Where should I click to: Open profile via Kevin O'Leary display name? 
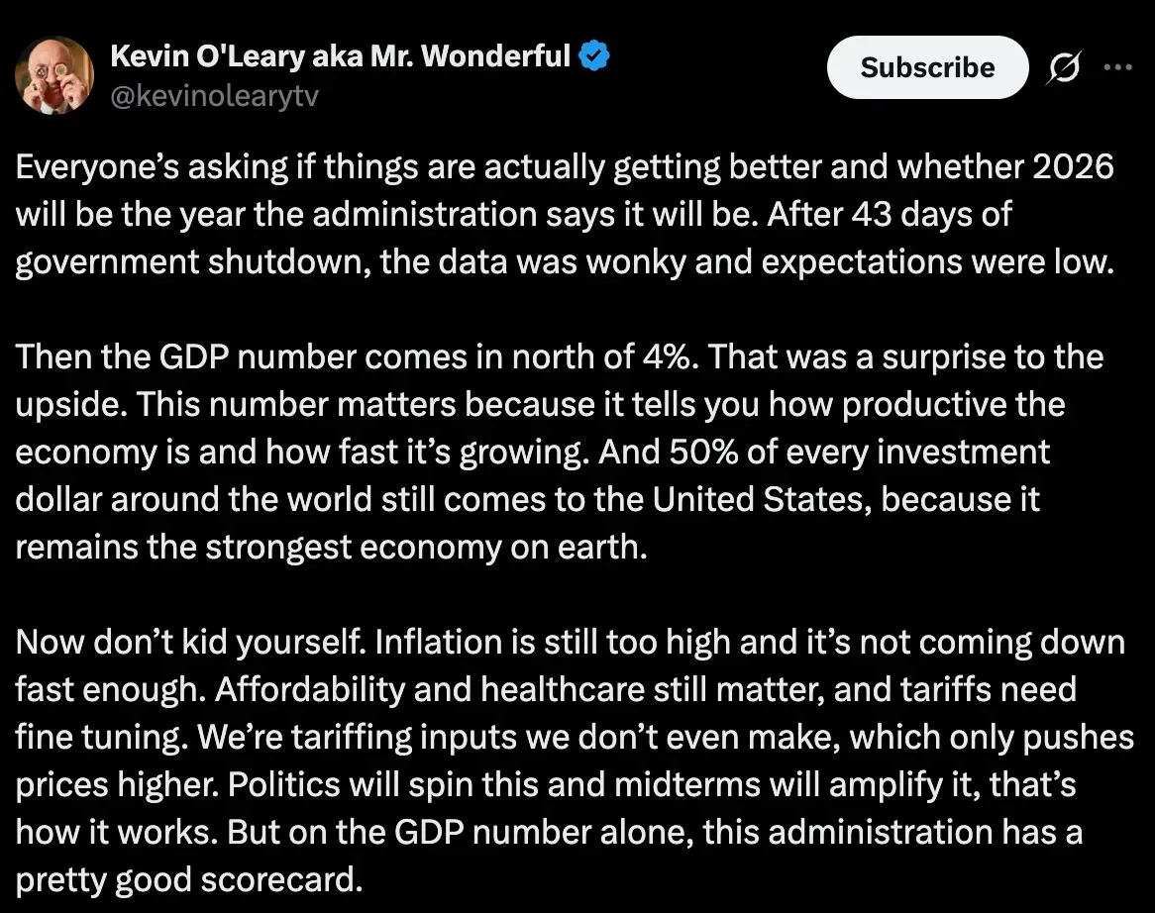333,55
